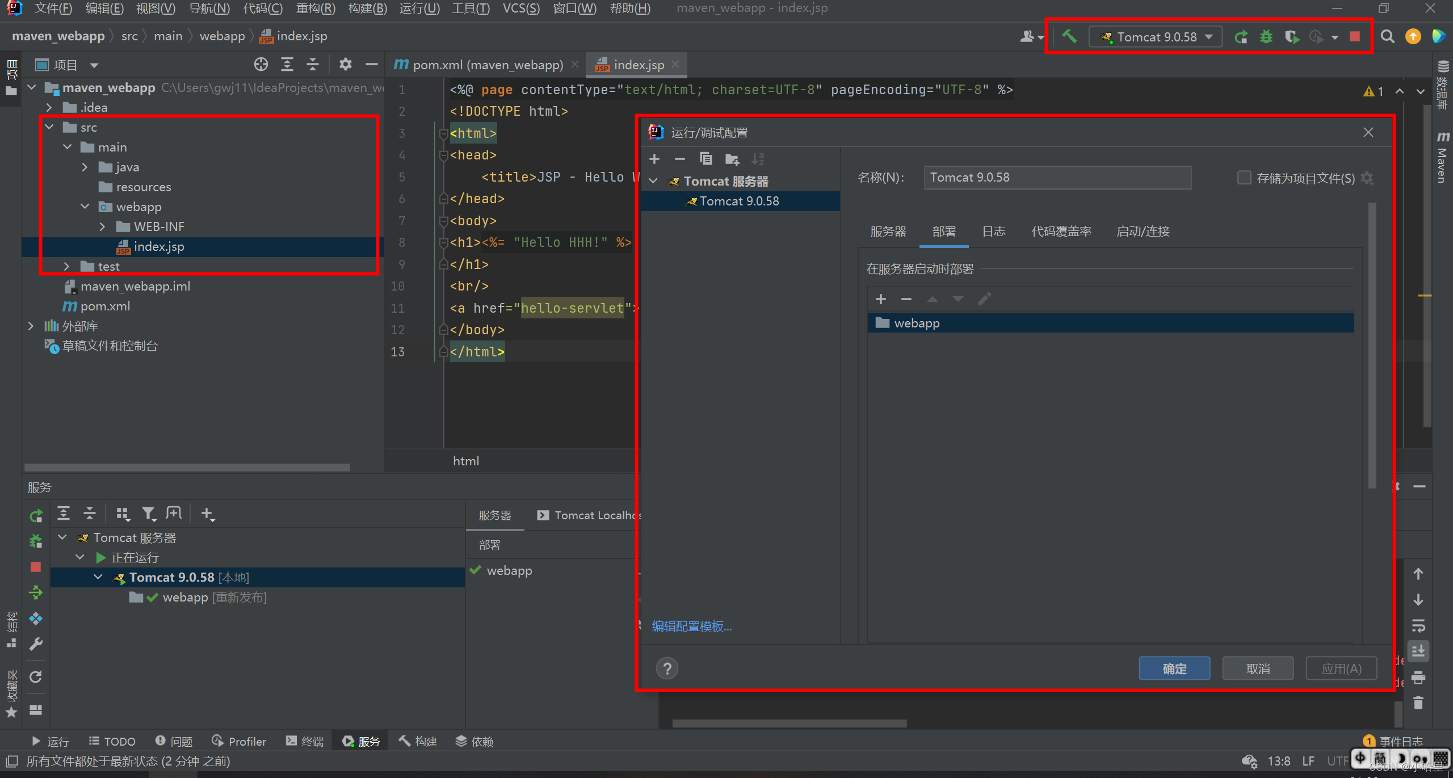
Task: Click the configuration name input field
Action: pos(1057,178)
